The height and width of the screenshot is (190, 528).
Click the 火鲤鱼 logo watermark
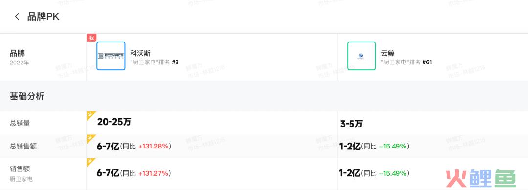481,178
